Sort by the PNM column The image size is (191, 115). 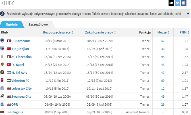coord(184,32)
